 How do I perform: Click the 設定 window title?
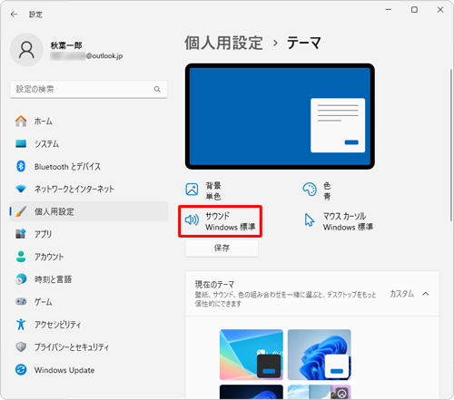pyautogui.click(x=35, y=15)
